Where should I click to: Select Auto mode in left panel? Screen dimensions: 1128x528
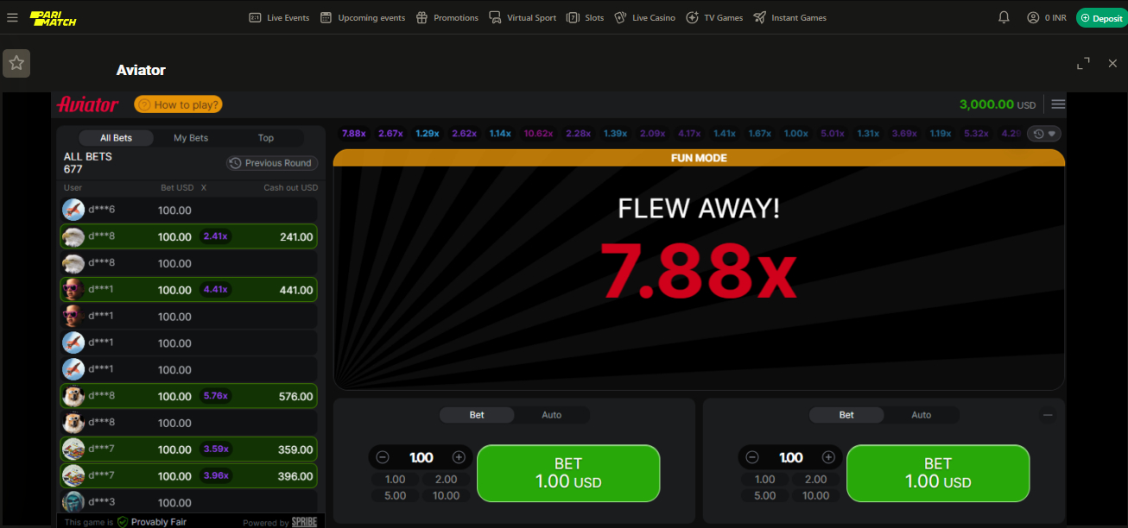(x=552, y=415)
